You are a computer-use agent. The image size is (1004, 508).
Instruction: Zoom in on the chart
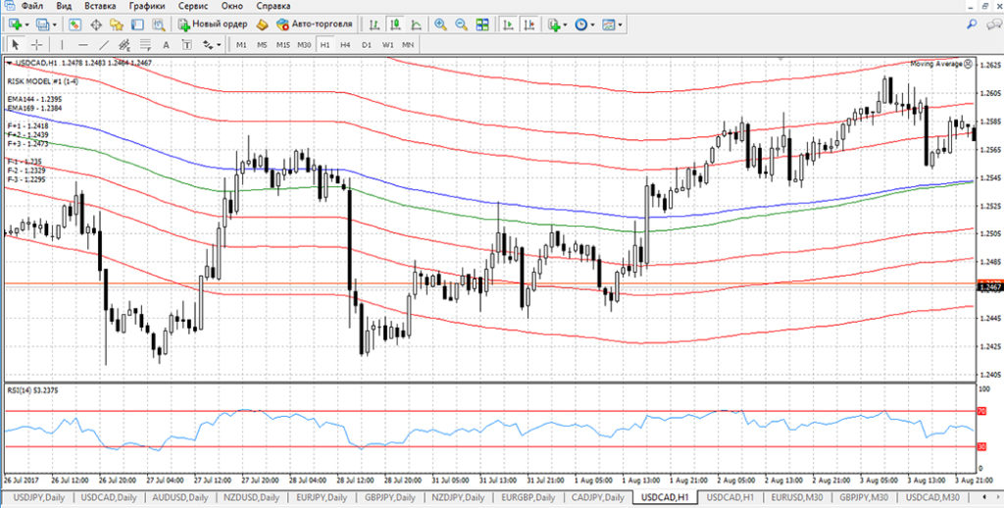440,25
